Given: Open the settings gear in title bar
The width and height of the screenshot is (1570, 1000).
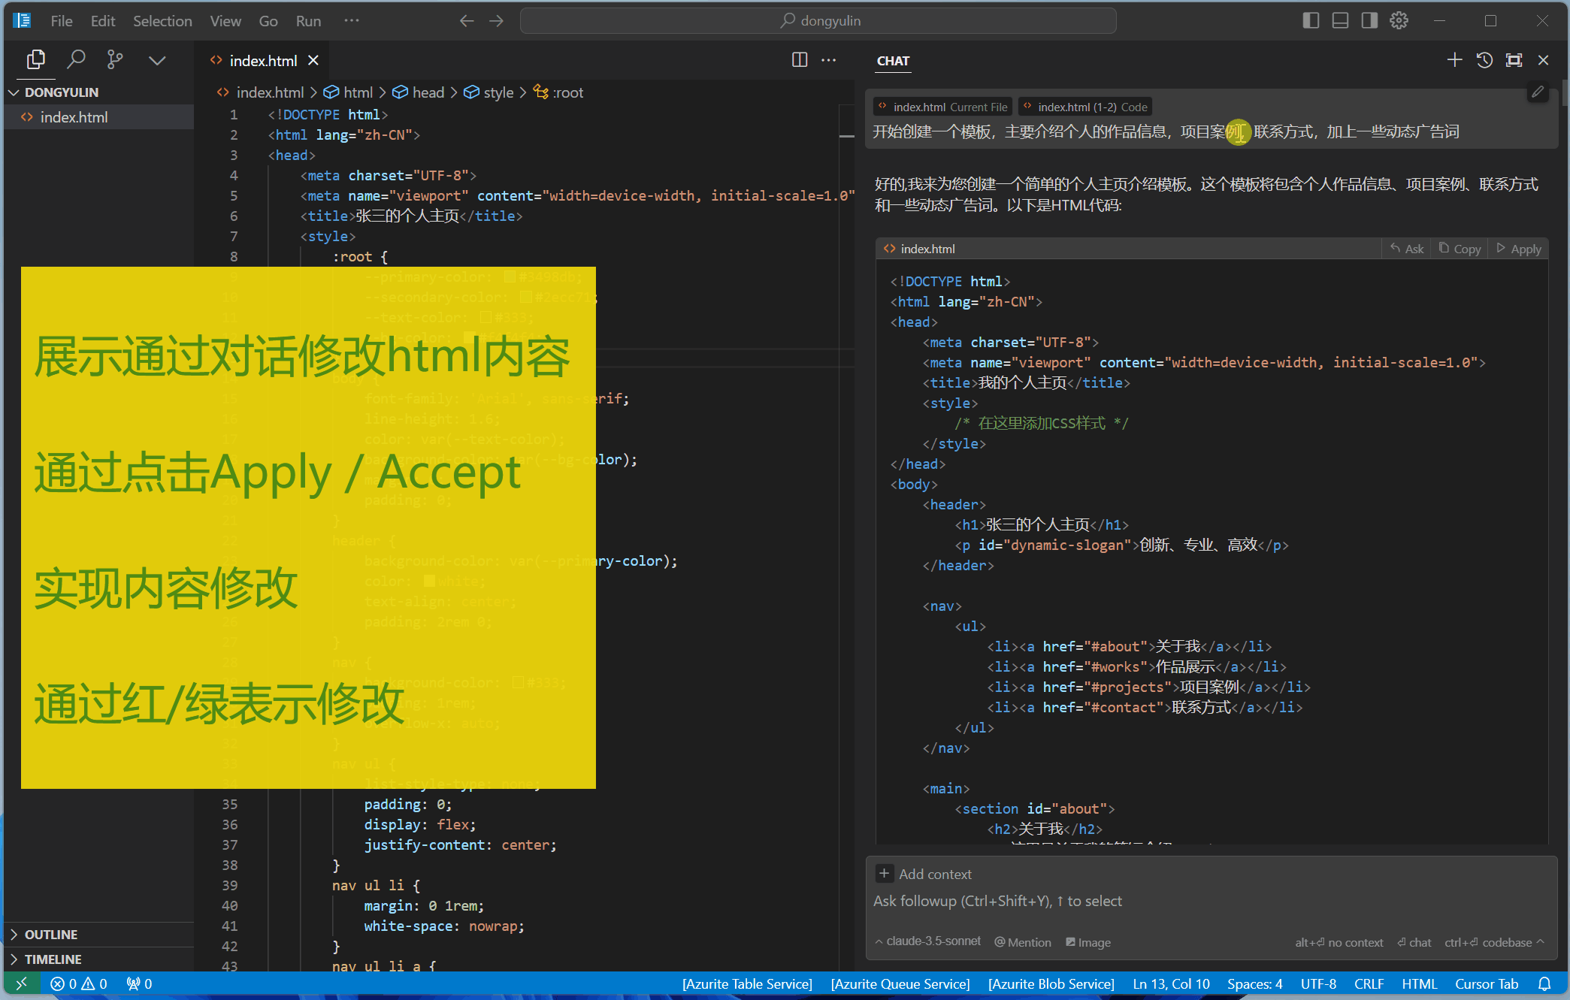Looking at the screenshot, I should (1399, 20).
